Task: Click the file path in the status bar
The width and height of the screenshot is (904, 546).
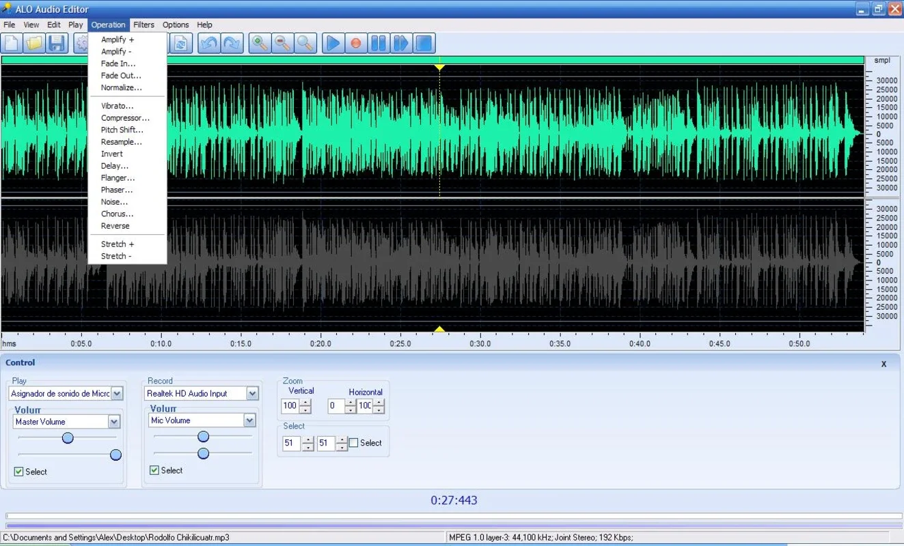Action: point(116,537)
